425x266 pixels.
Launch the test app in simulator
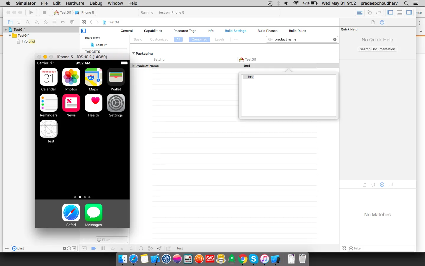pyautogui.click(x=49, y=129)
